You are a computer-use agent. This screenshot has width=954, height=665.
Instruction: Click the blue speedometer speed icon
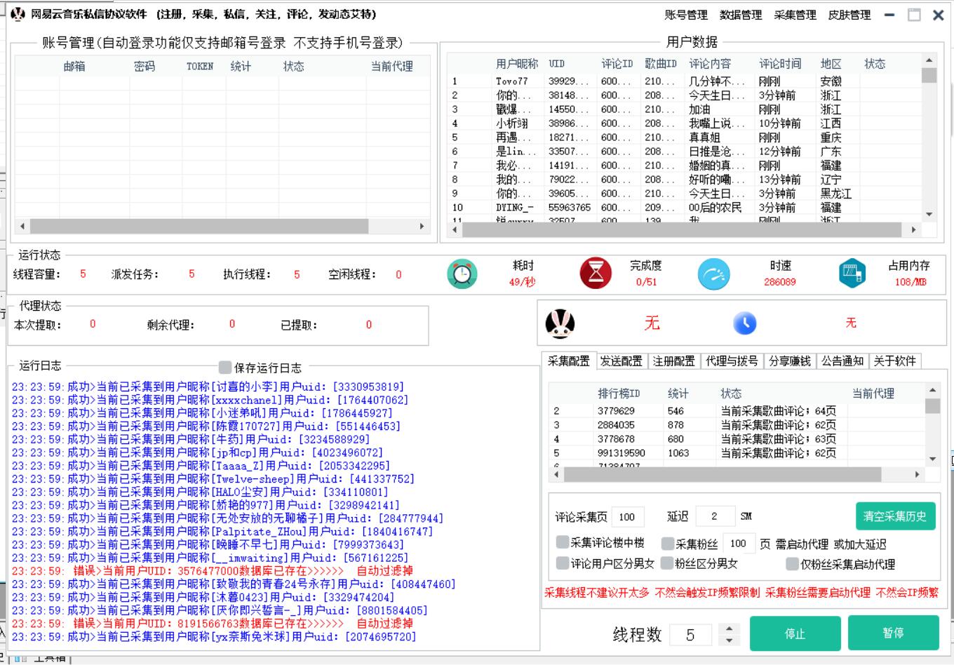pyautogui.click(x=713, y=274)
